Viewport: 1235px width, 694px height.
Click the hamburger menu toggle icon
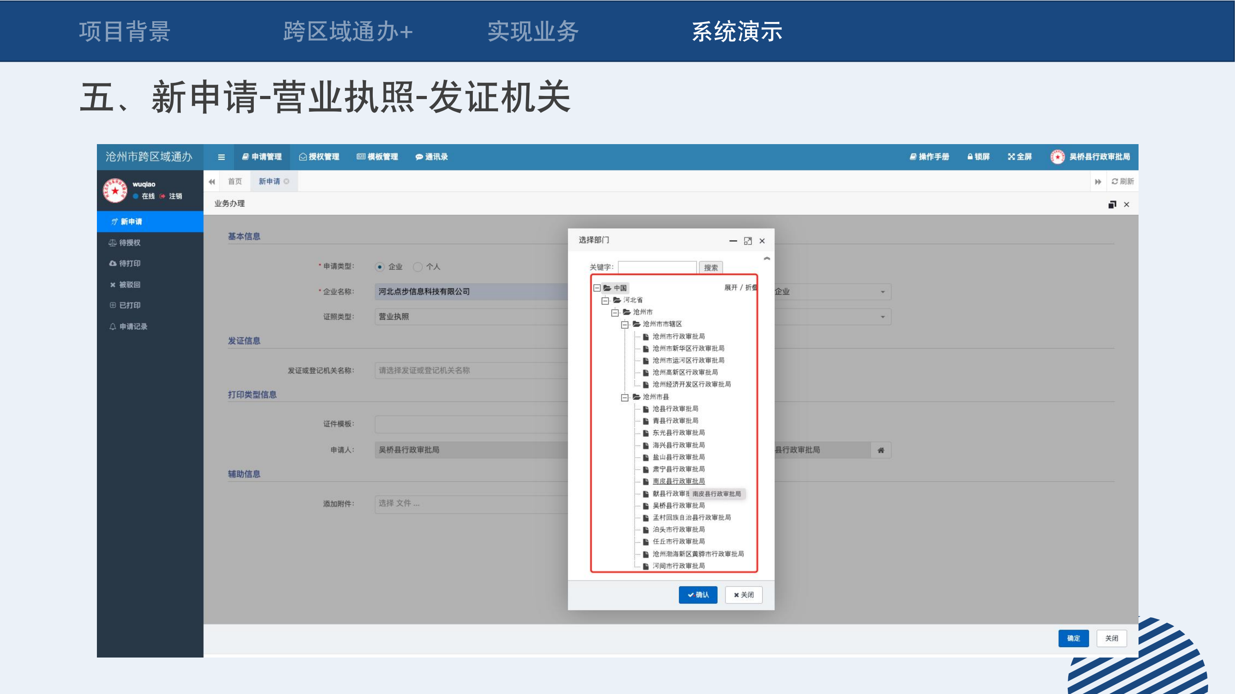pos(221,157)
